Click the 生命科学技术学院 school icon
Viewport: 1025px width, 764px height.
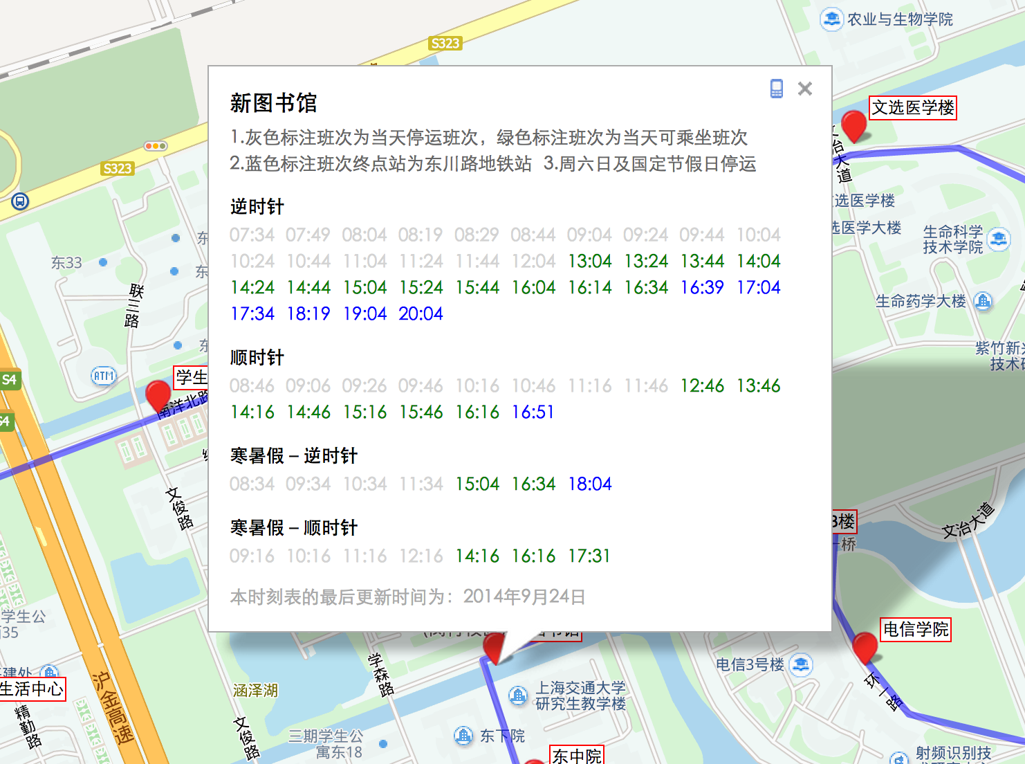tap(998, 239)
